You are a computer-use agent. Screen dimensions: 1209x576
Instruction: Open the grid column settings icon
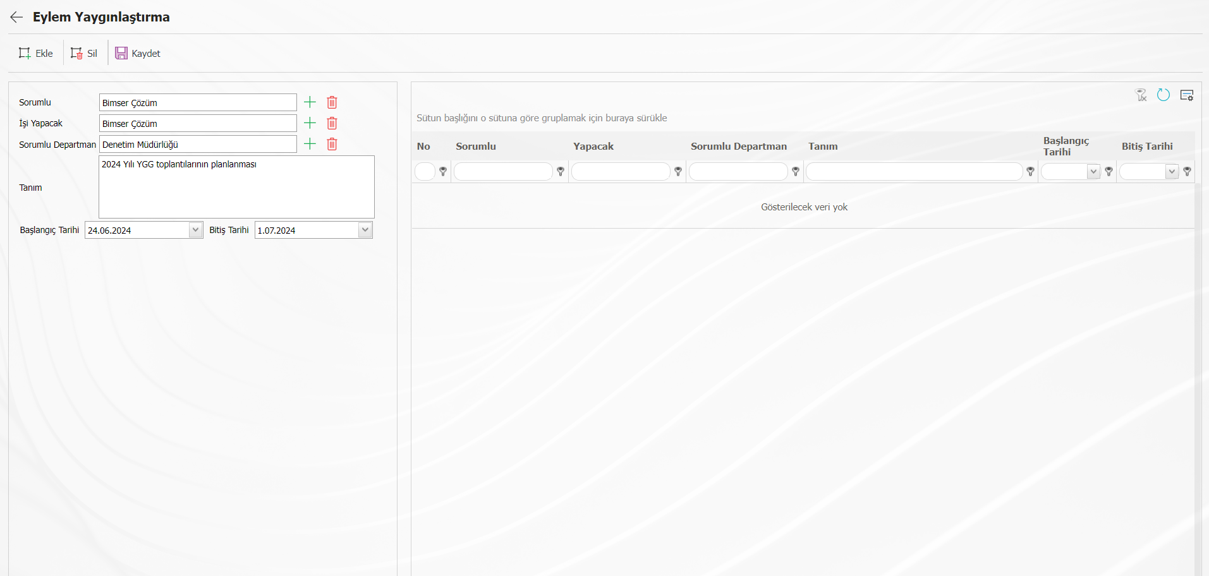coord(1187,95)
